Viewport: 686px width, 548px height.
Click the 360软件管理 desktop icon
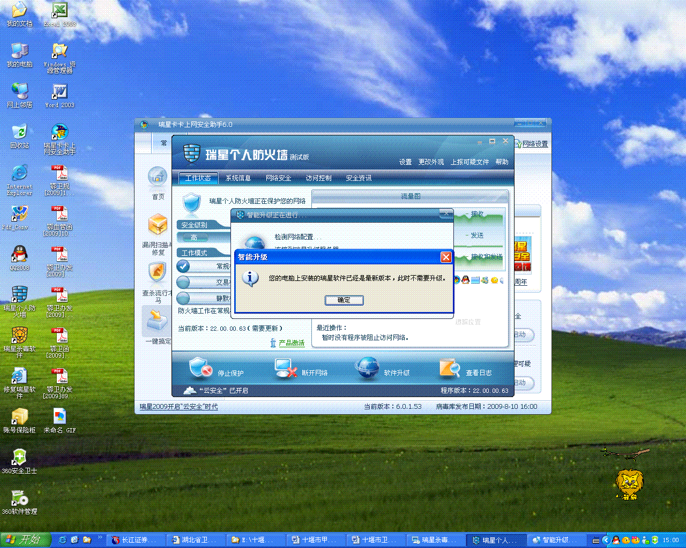[19, 503]
